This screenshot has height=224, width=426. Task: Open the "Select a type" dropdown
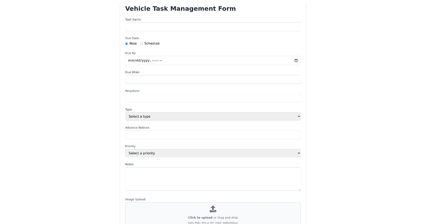coord(213,116)
